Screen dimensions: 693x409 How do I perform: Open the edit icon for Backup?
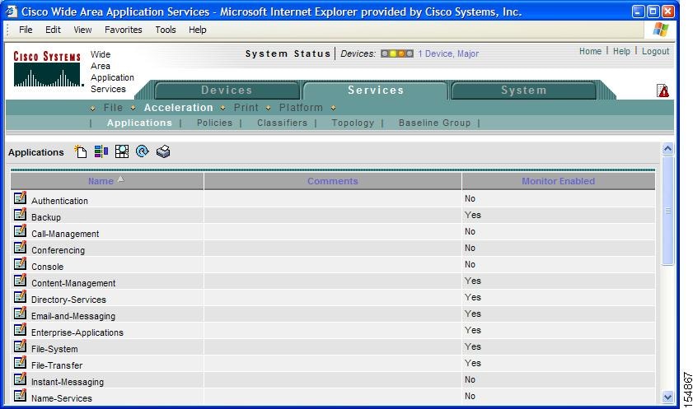(20, 215)
